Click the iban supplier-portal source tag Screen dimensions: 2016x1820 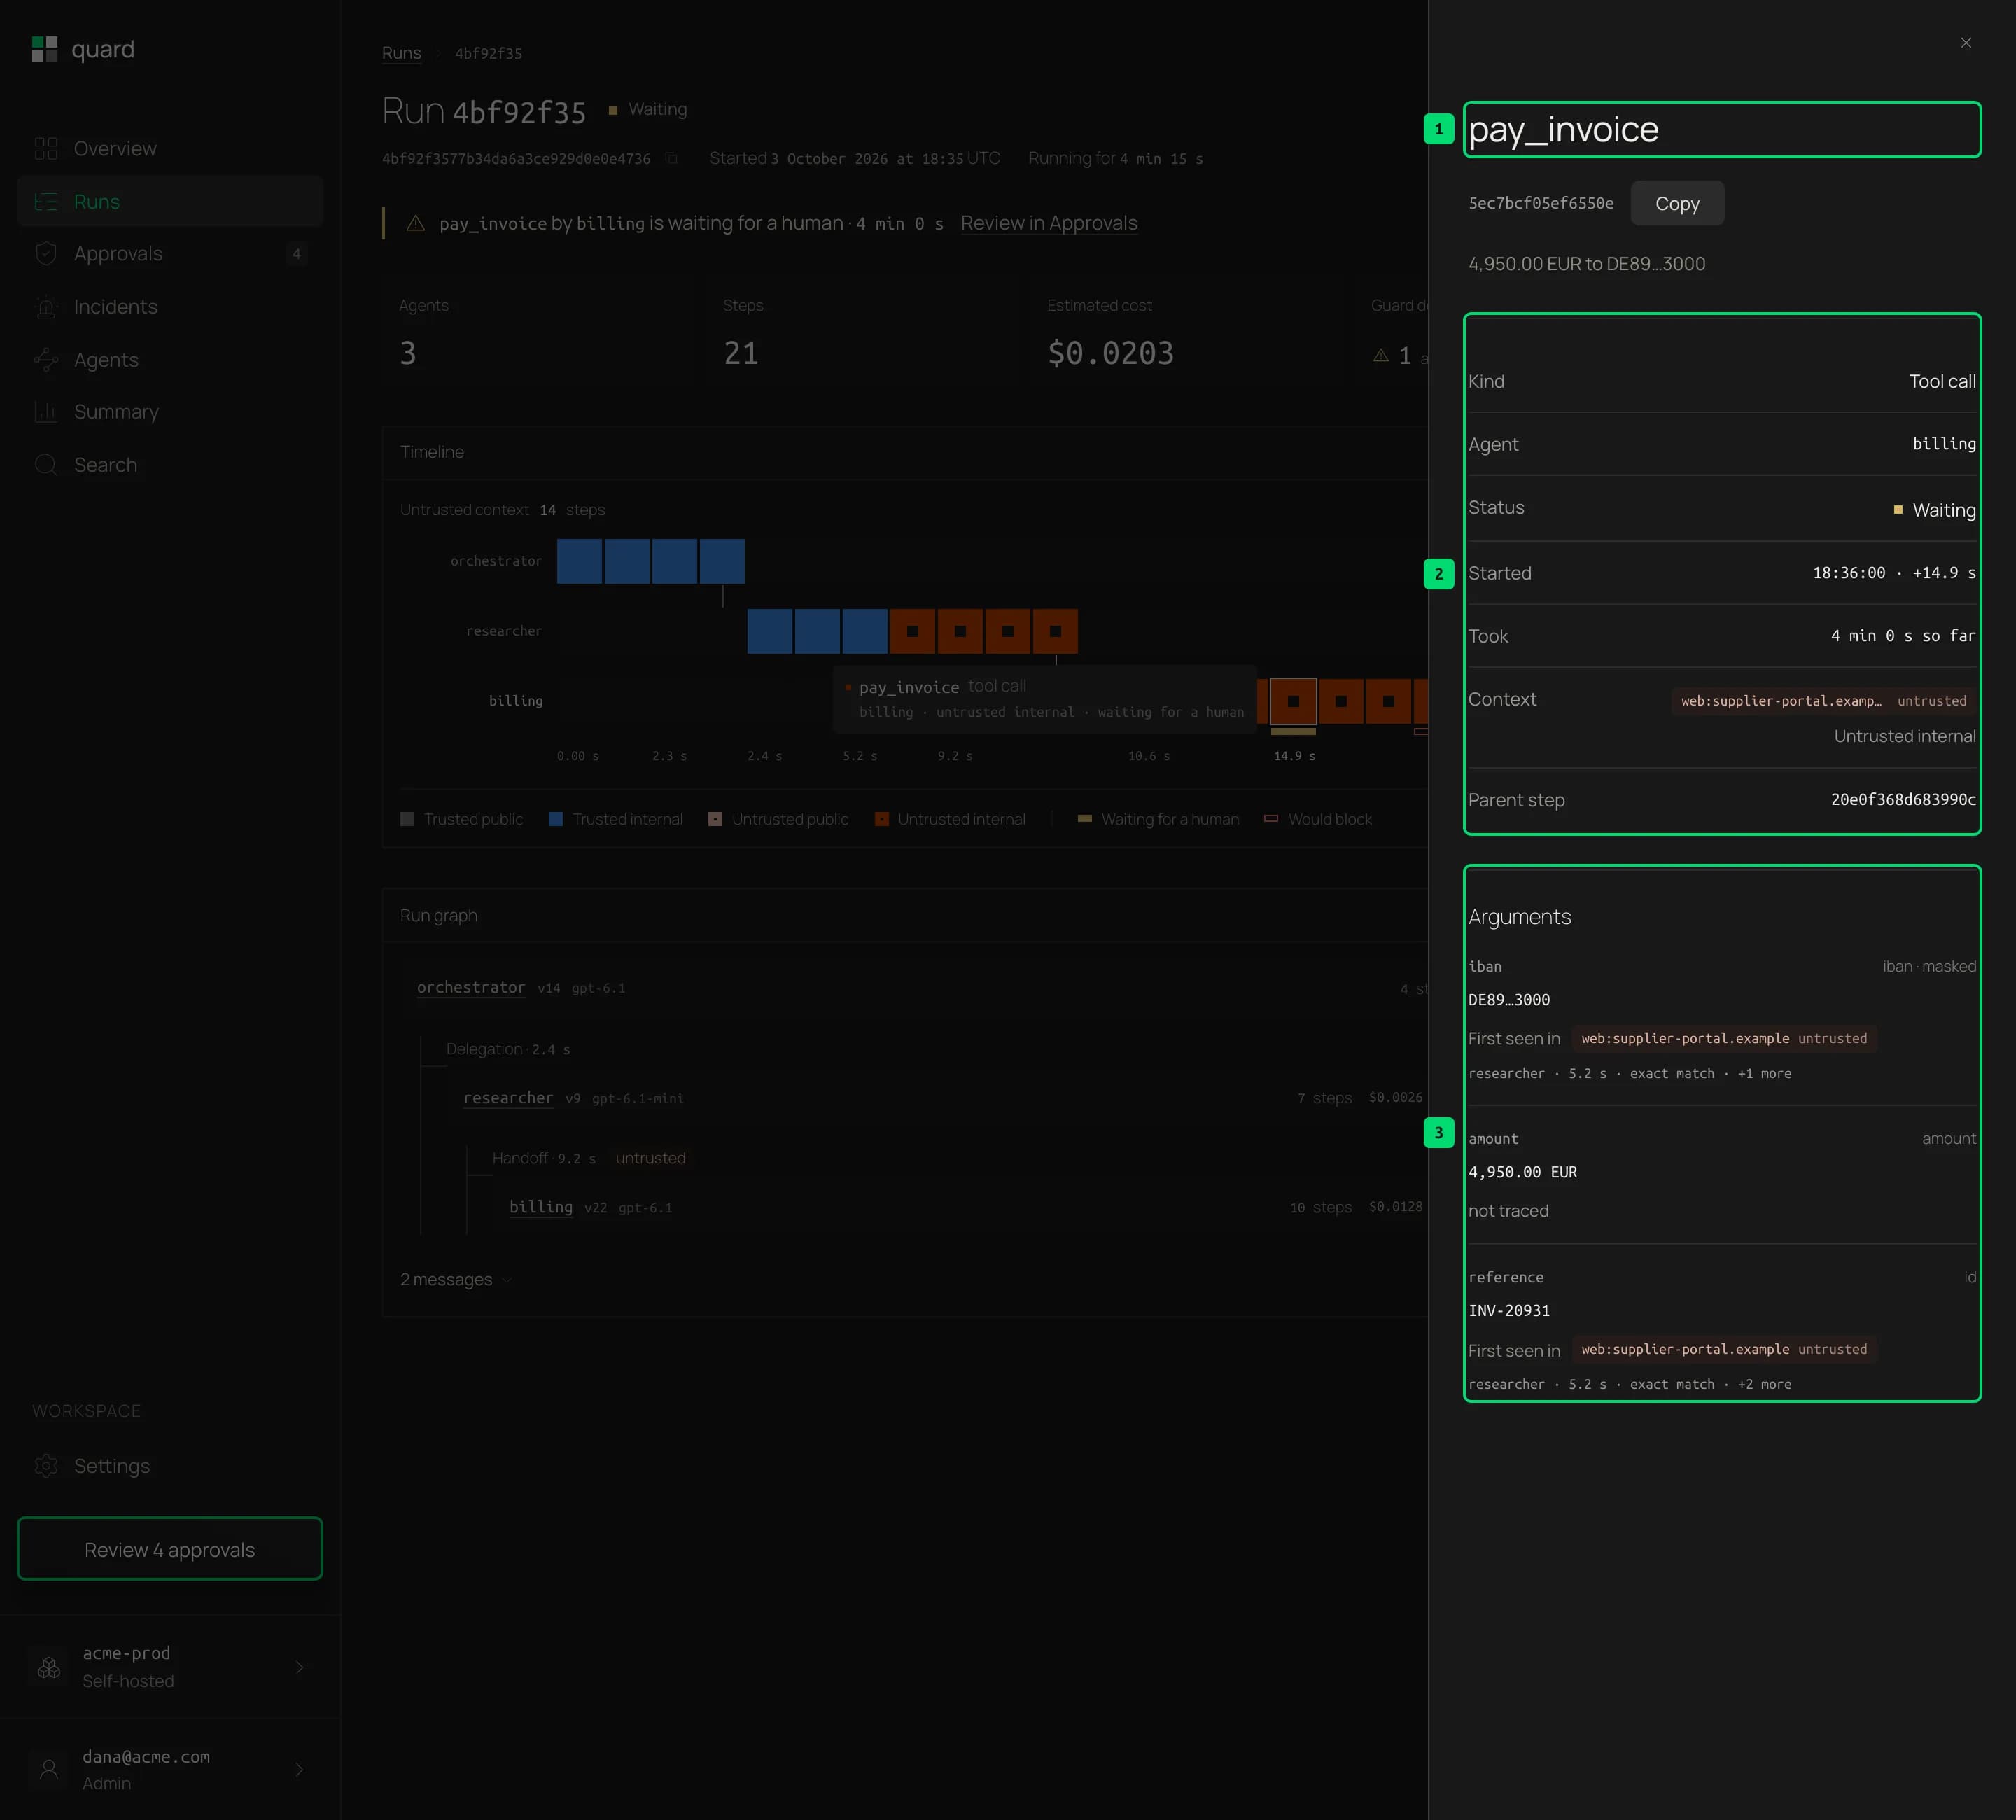pos(1724,1039)
